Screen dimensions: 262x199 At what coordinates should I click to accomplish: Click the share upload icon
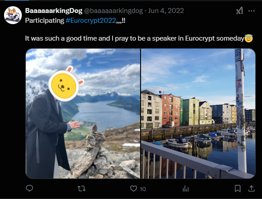pyautogui.click(x=251, y=188)
